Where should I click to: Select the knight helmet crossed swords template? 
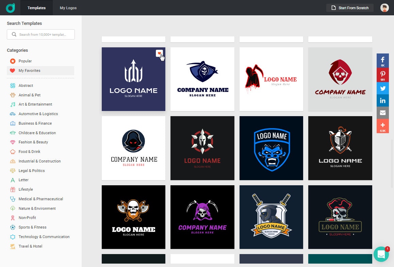point(340,148)
